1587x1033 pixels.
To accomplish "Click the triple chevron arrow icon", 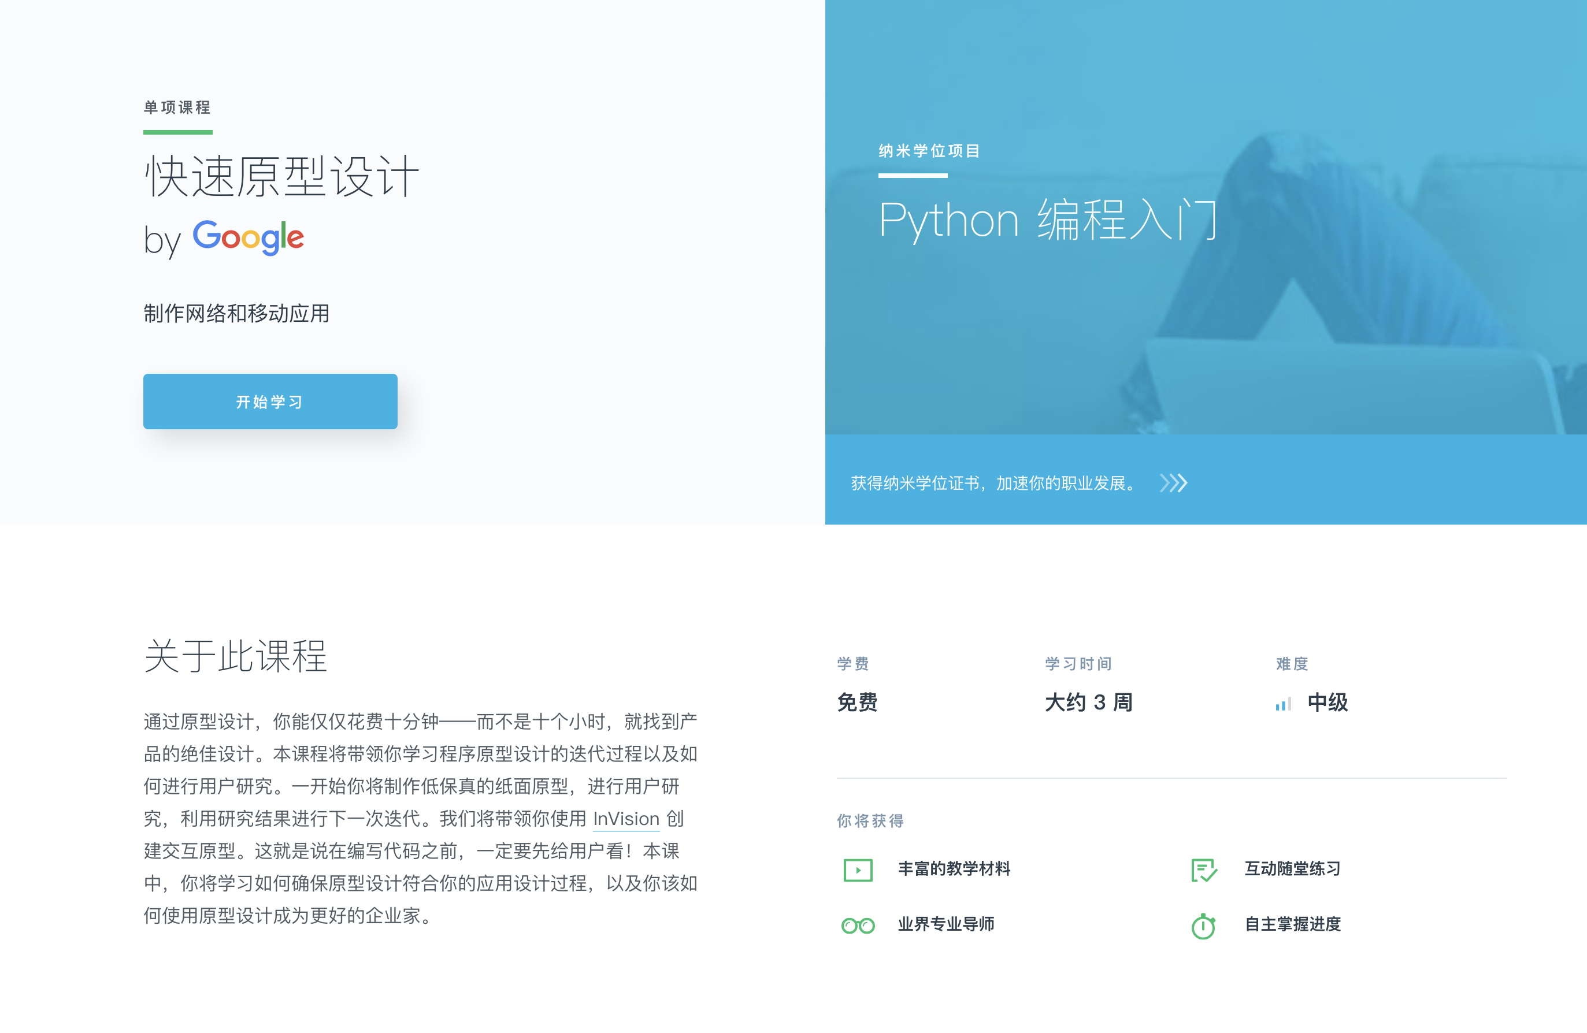I will point(1173,482).
